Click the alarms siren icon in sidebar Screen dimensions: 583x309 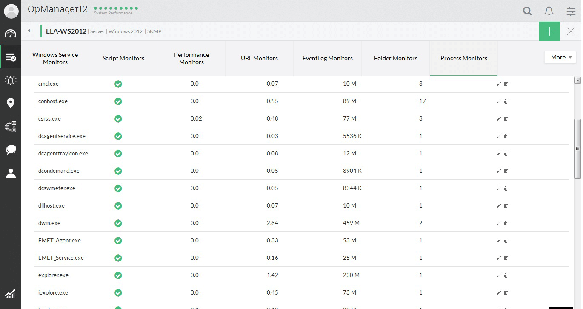11,80
